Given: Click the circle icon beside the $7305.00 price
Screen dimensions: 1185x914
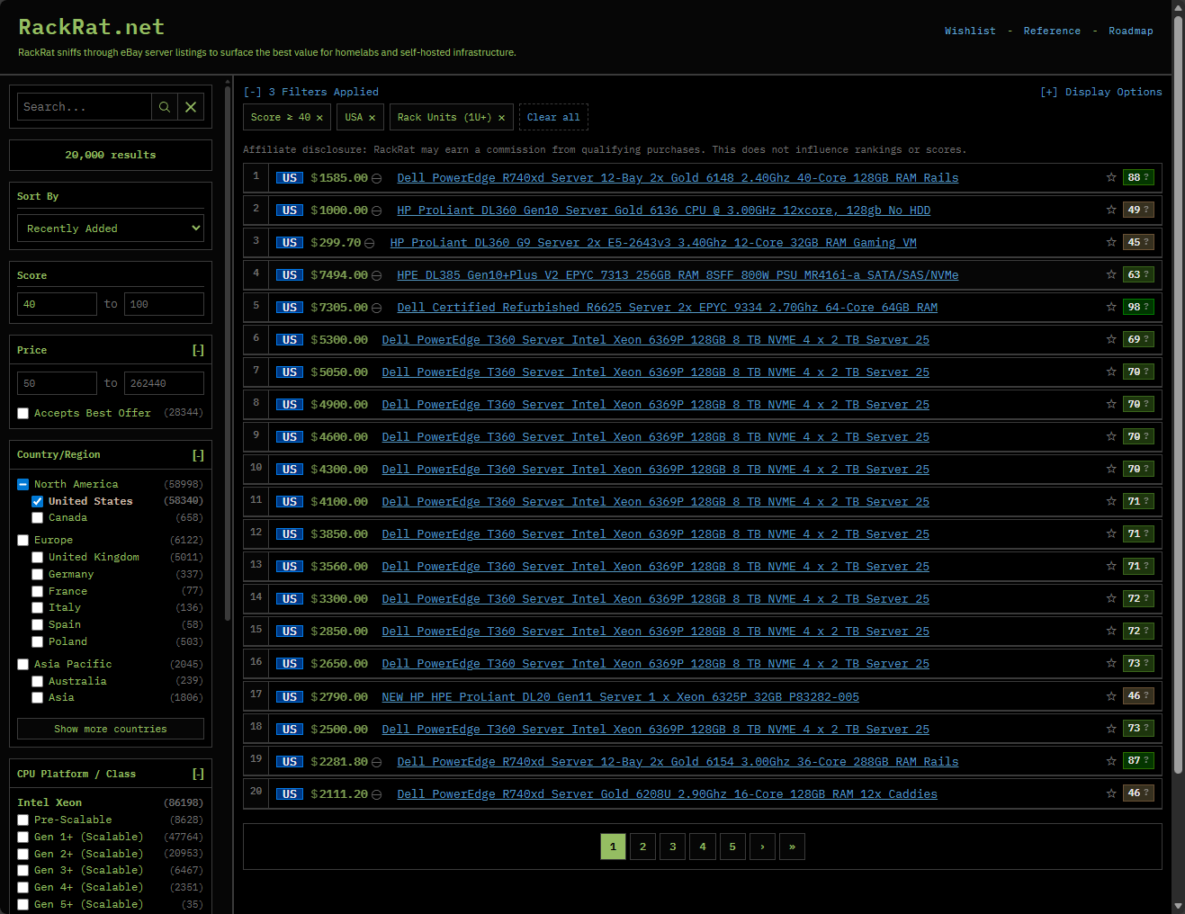Looking at the screenshot, I should (x=377, y=308).
